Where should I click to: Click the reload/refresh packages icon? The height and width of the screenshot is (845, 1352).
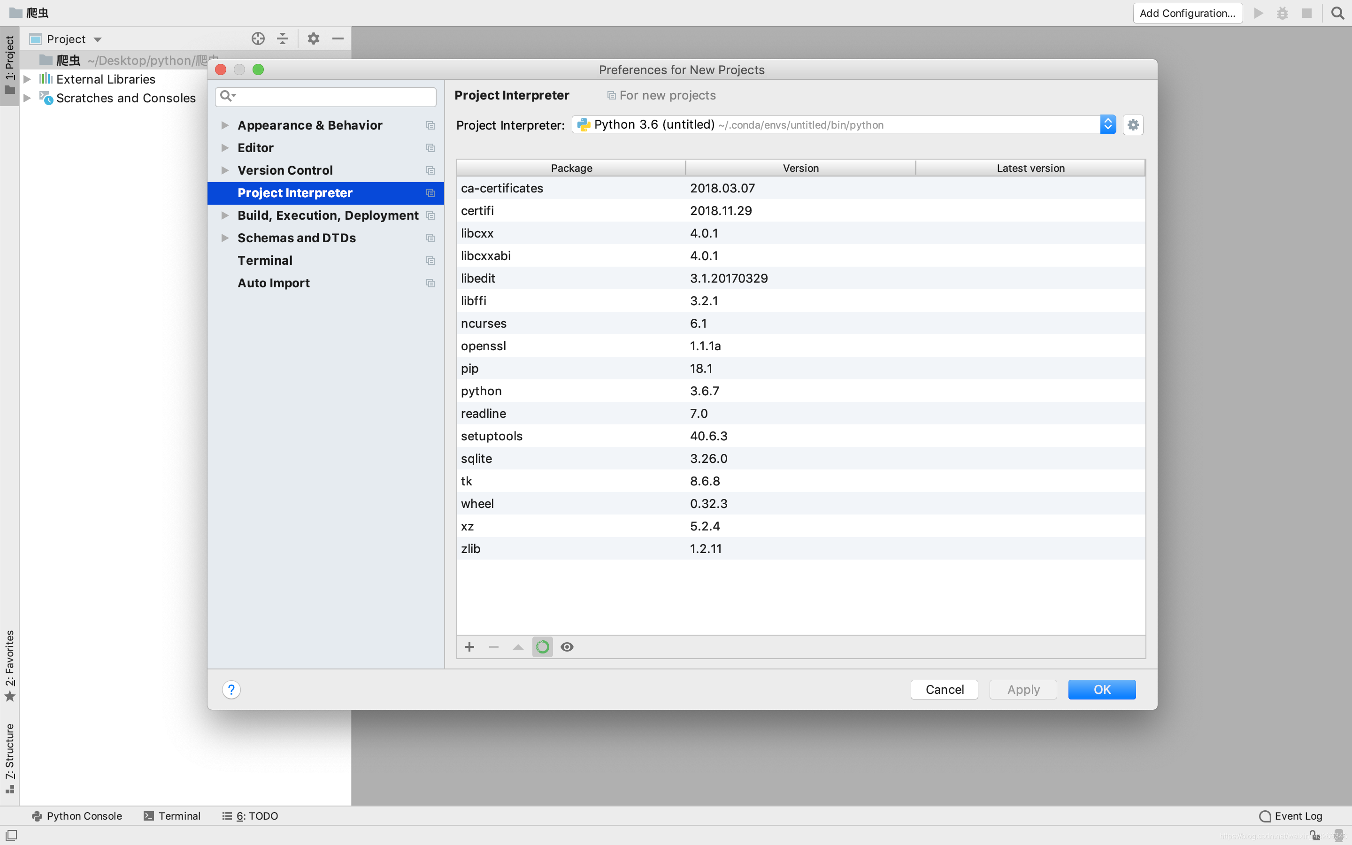[542, 646]
